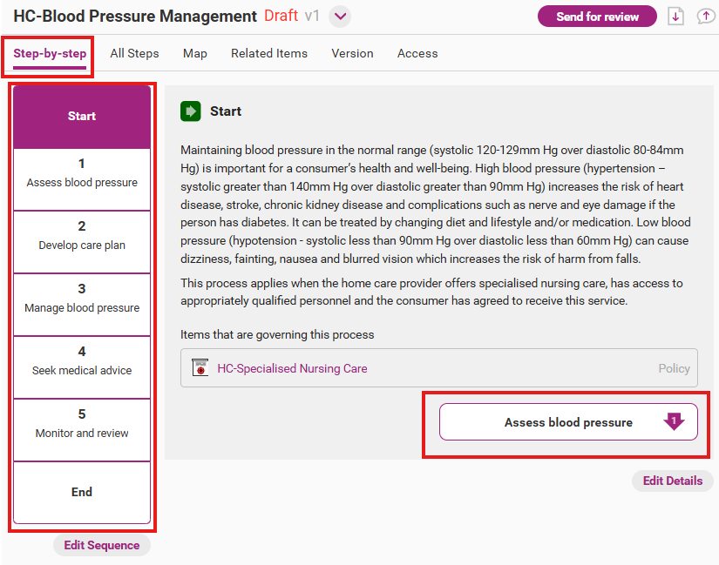Switch to the All Steps tab
Screen dimensions: 719x565
coord(134,53)
